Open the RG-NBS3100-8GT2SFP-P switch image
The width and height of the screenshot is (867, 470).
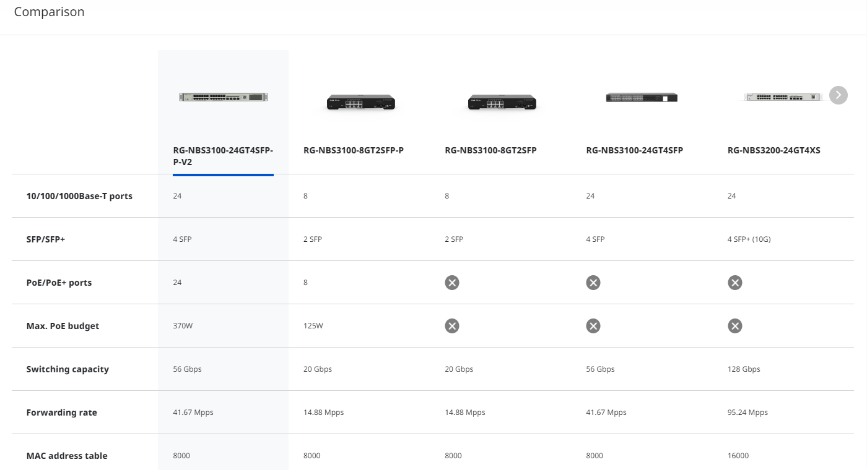(x=361, y=103)
